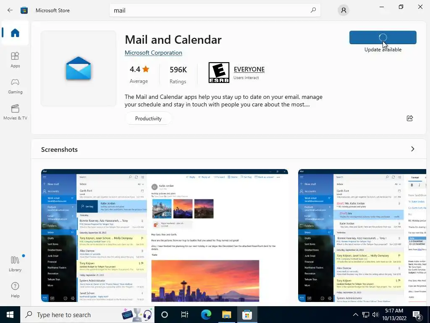Open the first Mail app screenshot
The height and width of the screenshot is (323, 430).
pos(165,236)
